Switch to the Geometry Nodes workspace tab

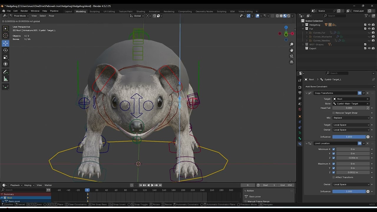(x=204, y=11)
